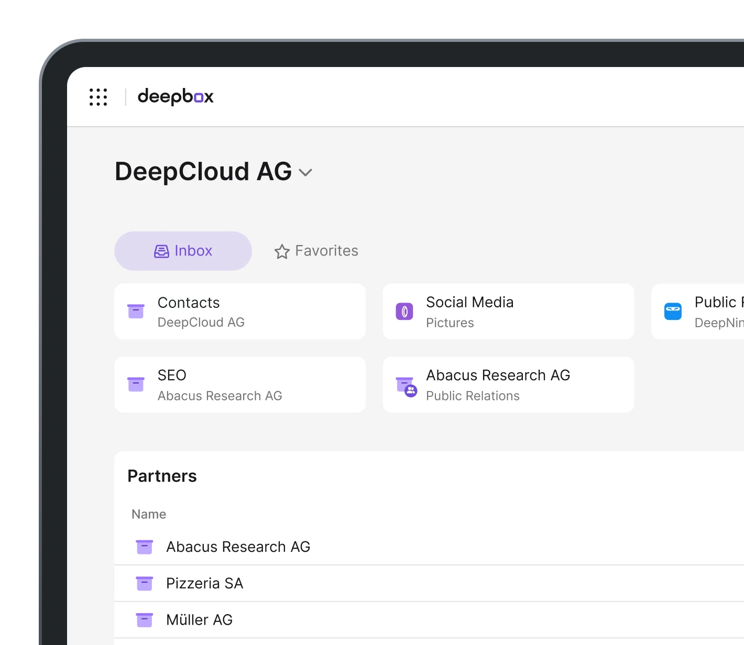
Task: Click the box icon beside Pizzeria SA
Action: 145,583
